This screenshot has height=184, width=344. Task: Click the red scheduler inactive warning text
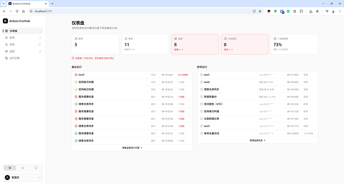(95, 58)
